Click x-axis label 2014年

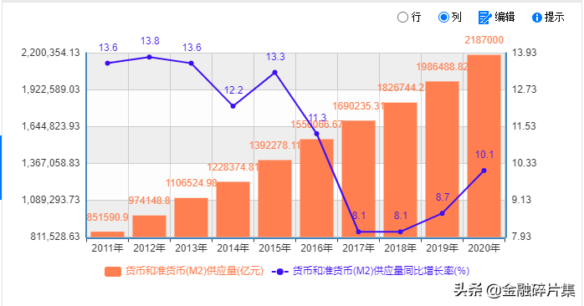[233, 248]
